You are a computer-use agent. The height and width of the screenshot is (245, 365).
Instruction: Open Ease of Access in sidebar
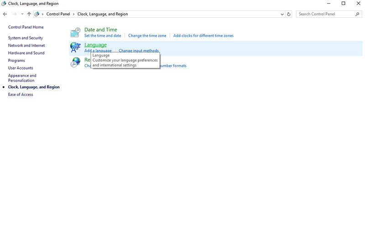pyautogui.click(x=21, y=94)
